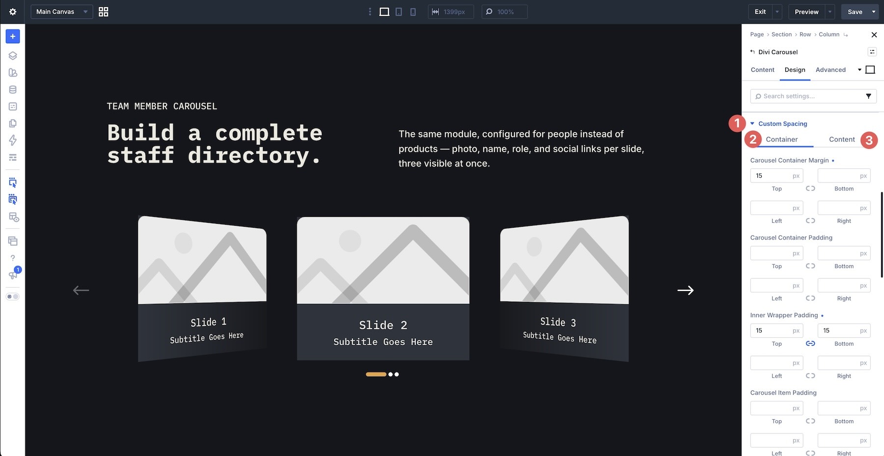Open the megaphone notifications icon

point(13,275)
